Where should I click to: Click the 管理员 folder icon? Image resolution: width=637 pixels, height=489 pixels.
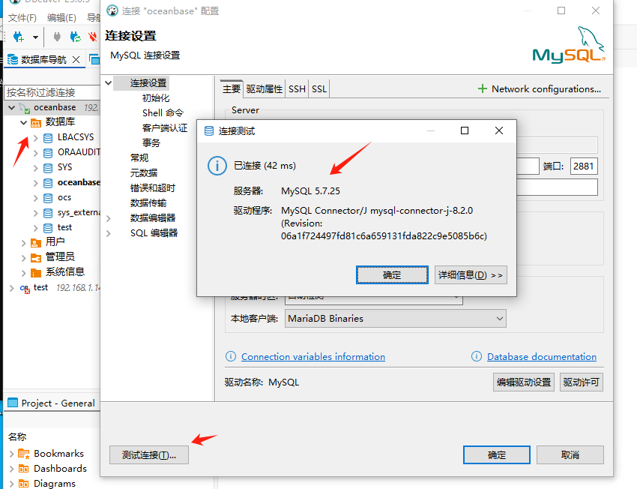pos(36,258)
